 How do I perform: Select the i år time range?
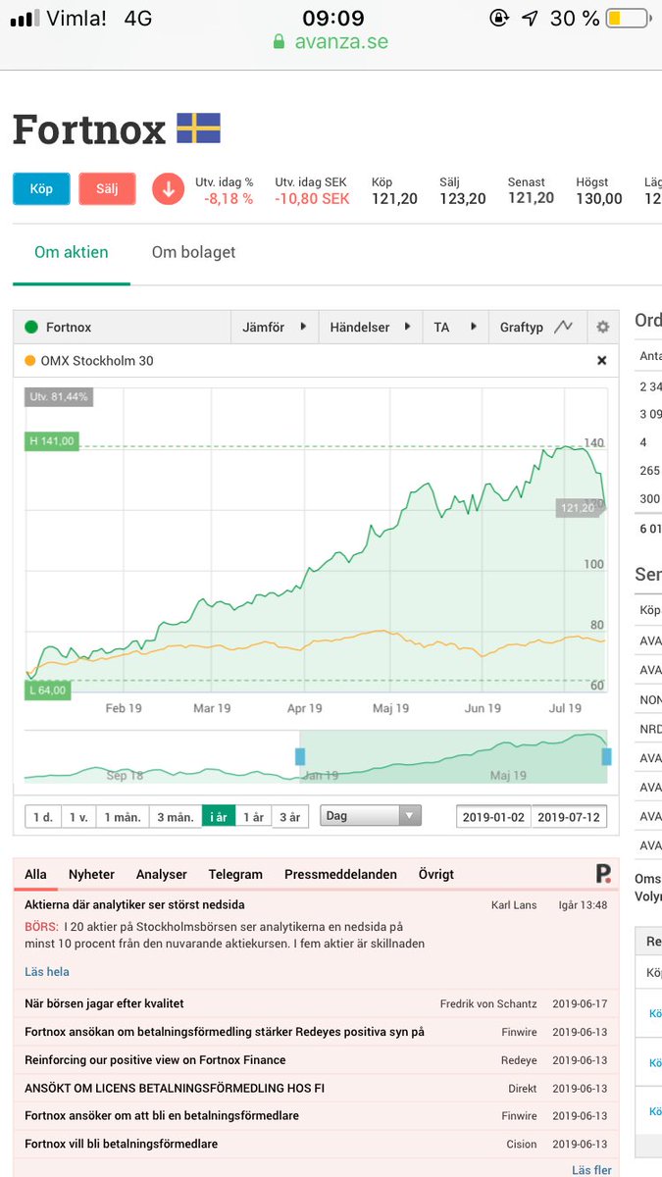point(219,816)
